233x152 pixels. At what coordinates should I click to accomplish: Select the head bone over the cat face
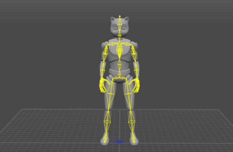click(119, 24)
